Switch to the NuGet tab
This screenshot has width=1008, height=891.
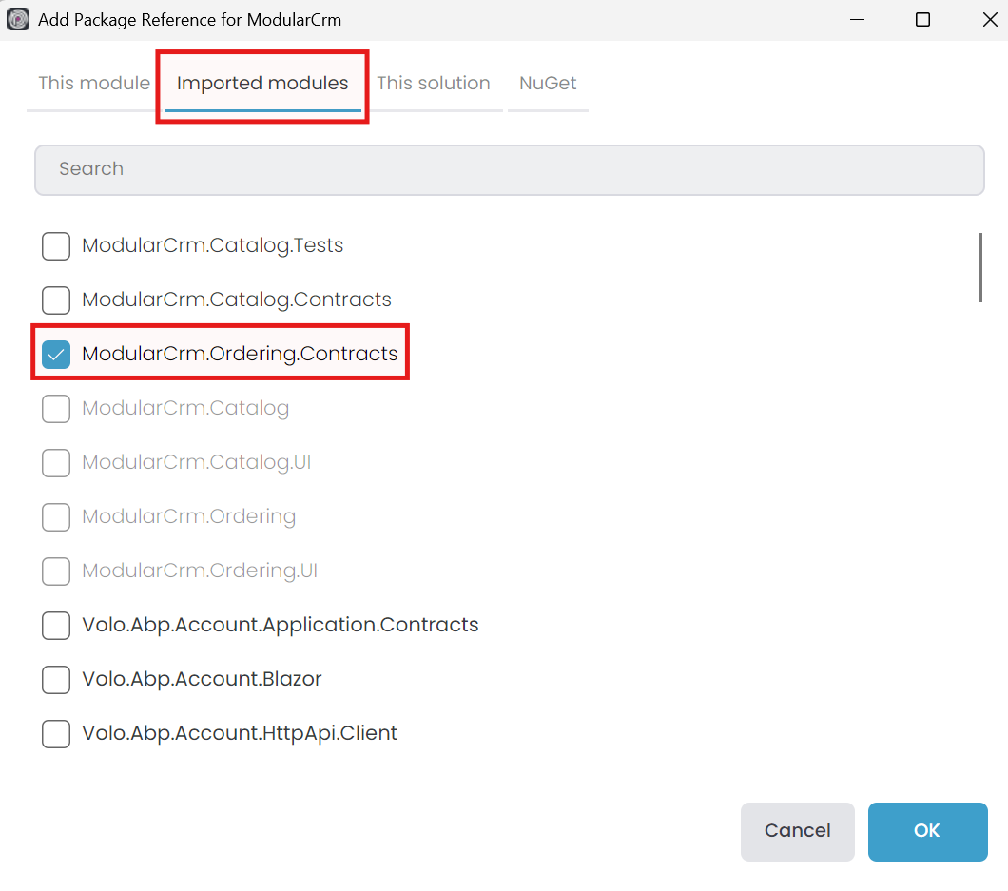tap(548, 84)
